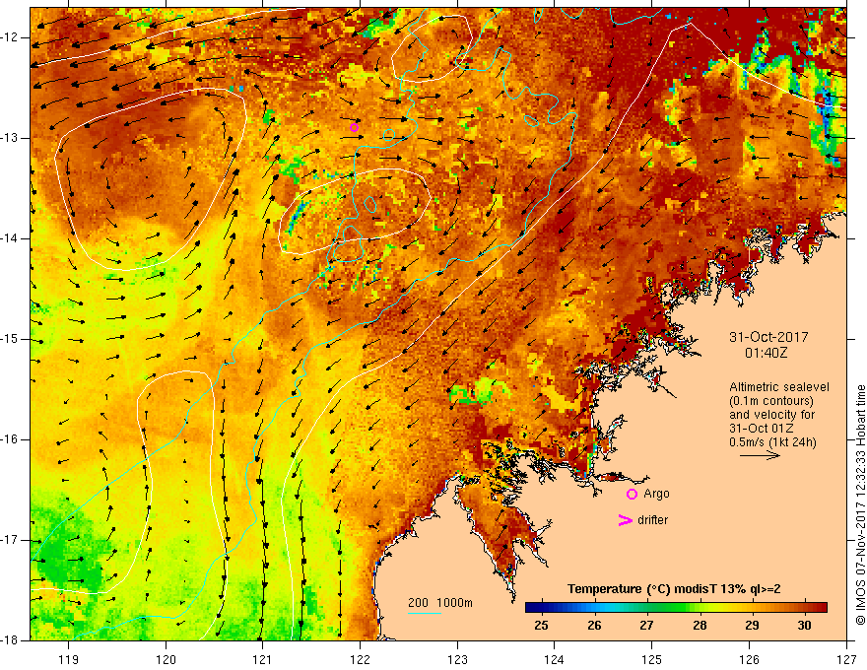Click the 'drifter' legend label
This screenshot has height=670, width=867.
click(652, 520)
